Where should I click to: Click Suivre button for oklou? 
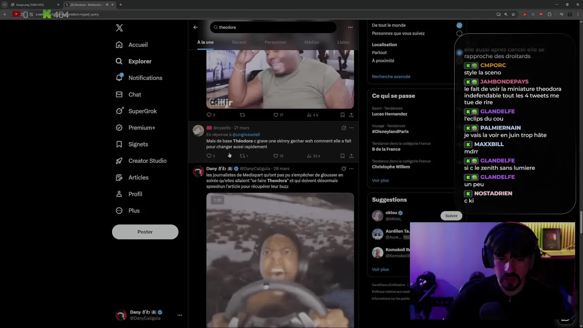[x=451, y=216]
